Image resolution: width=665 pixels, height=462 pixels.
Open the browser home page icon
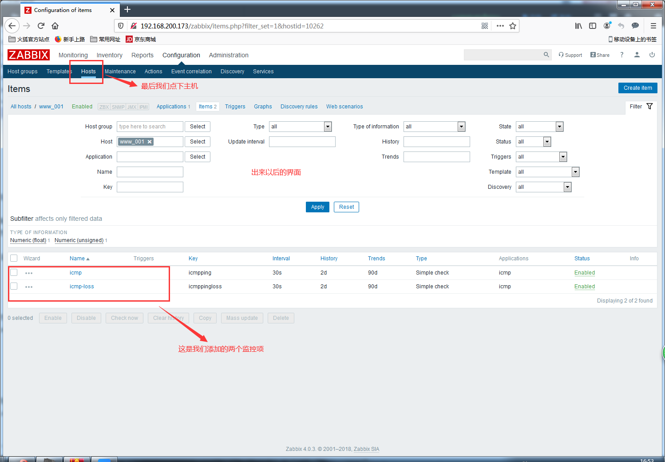point(55,26)
